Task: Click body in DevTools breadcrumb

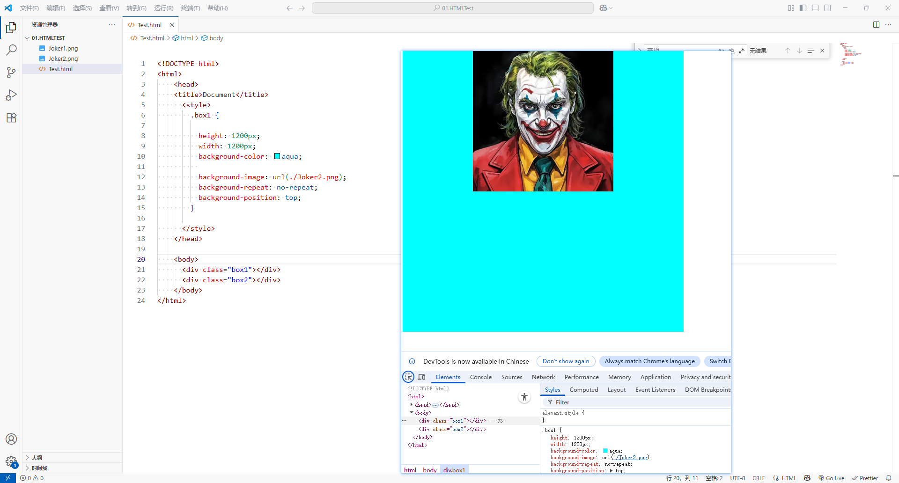Action: [429, 470]
